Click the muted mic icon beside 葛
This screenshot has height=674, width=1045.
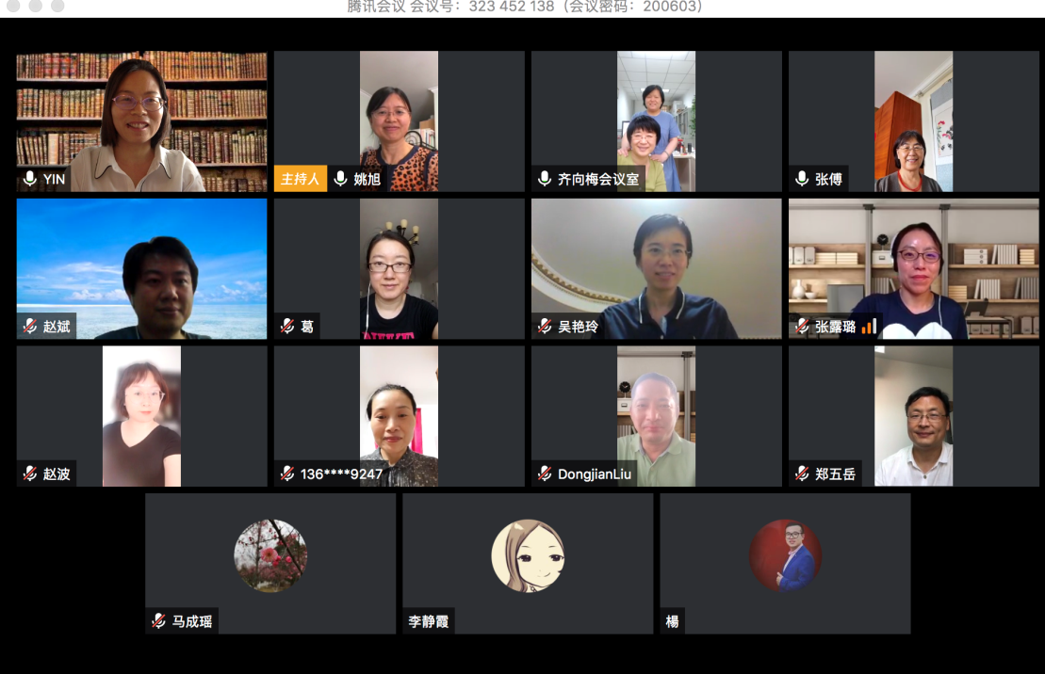click(287, 326)
